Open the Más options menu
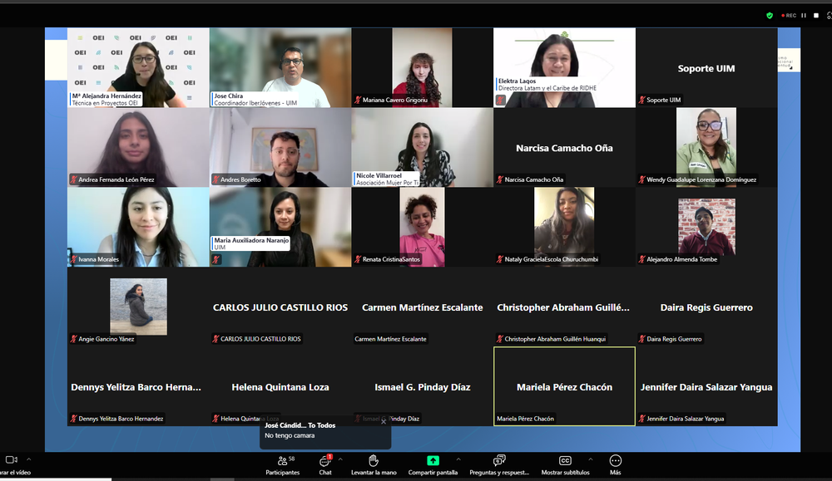The height and width of the screenshot is (481, 832). [x=615, y=464]
